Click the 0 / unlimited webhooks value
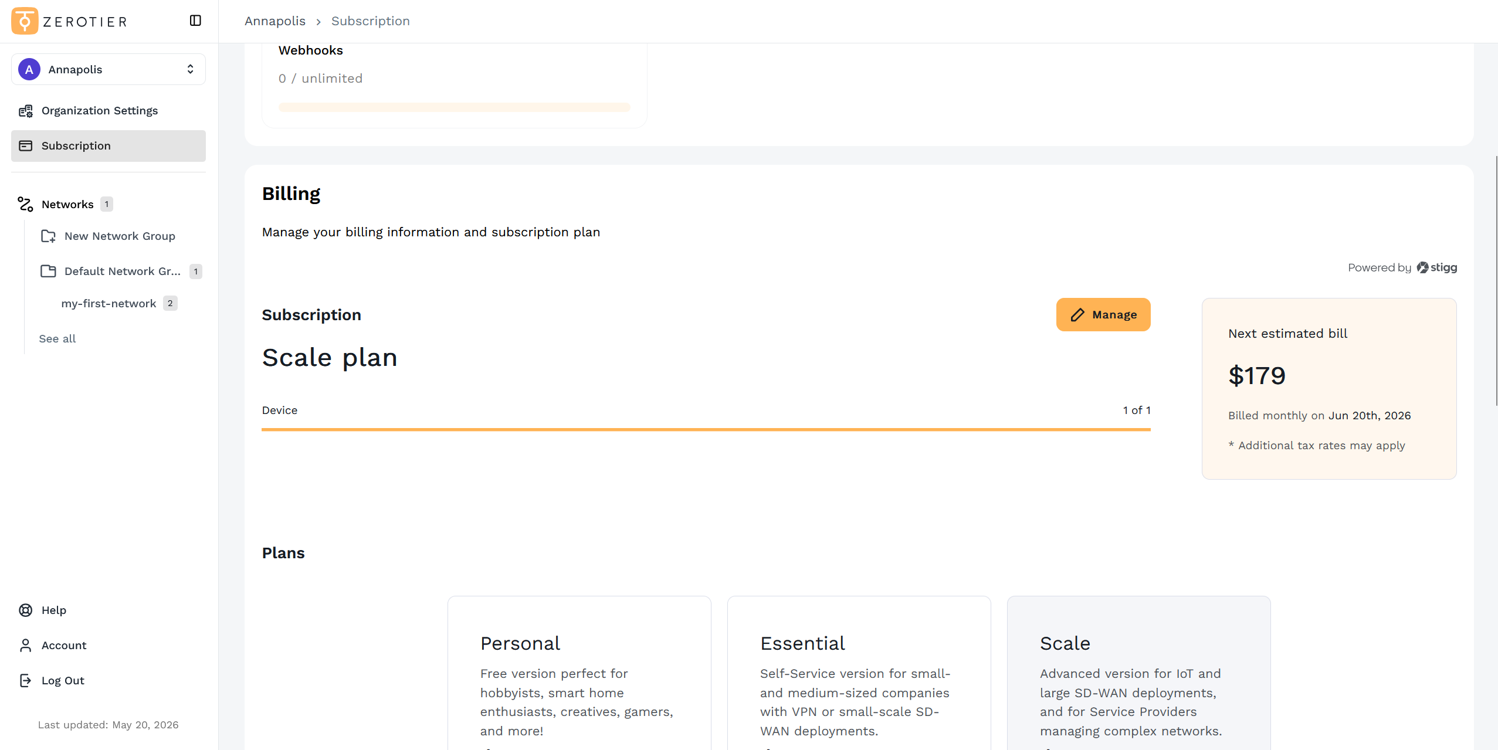The height and width of the screenshot is (750, 1498). point(320,78)
